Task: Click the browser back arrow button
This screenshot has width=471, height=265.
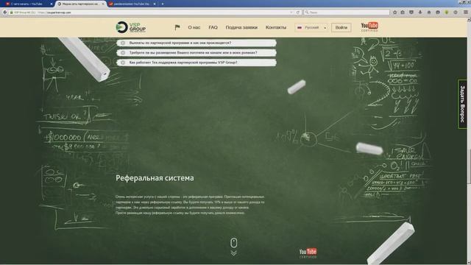Action: [x=5, y=13]
